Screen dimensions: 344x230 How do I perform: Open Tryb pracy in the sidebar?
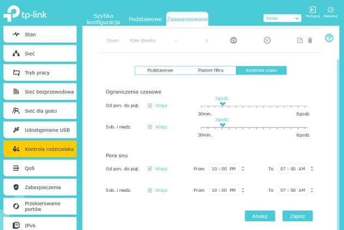(40, 72)
